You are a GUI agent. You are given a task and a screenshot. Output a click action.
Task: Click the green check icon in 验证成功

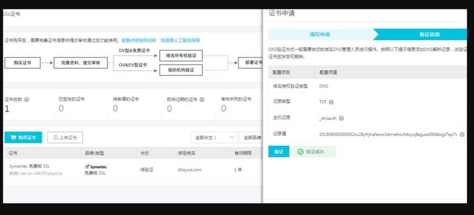click(300, 152)
